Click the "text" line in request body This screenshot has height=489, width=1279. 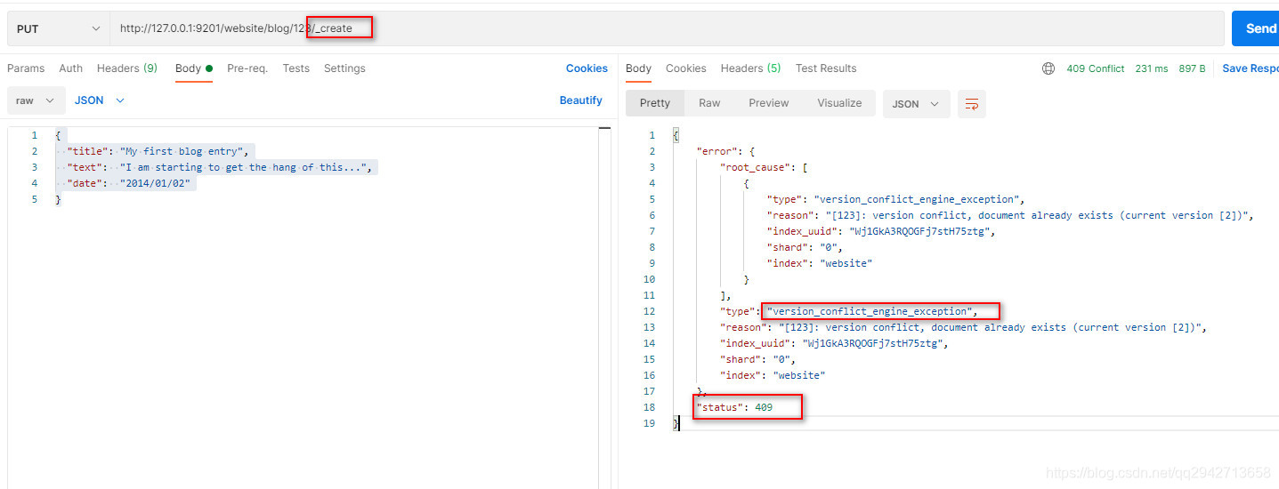tap(219, 167)
